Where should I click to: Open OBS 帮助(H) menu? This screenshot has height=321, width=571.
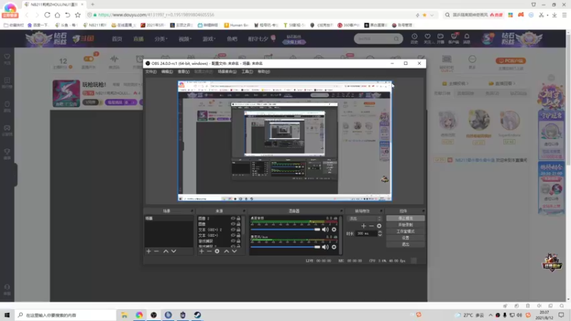click(263, 72)
